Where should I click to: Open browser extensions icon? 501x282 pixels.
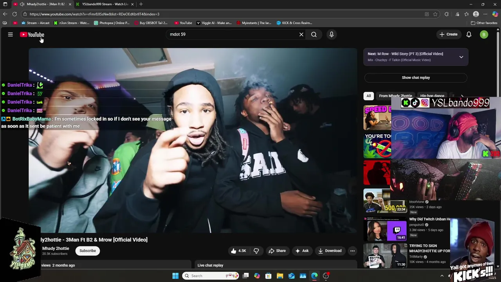[447, 14]
